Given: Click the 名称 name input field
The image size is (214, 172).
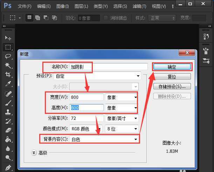Looking at the screenshot, I should tap(109, 67).
